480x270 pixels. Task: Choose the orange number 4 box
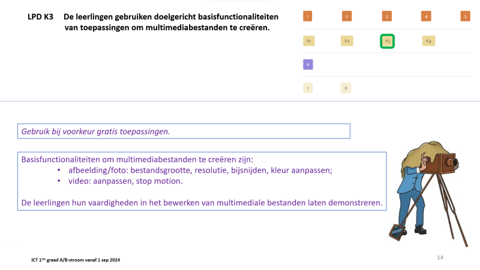[426, 16]
